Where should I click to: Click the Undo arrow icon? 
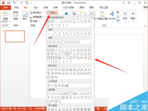pyautogui.click(x=14, y=3)
